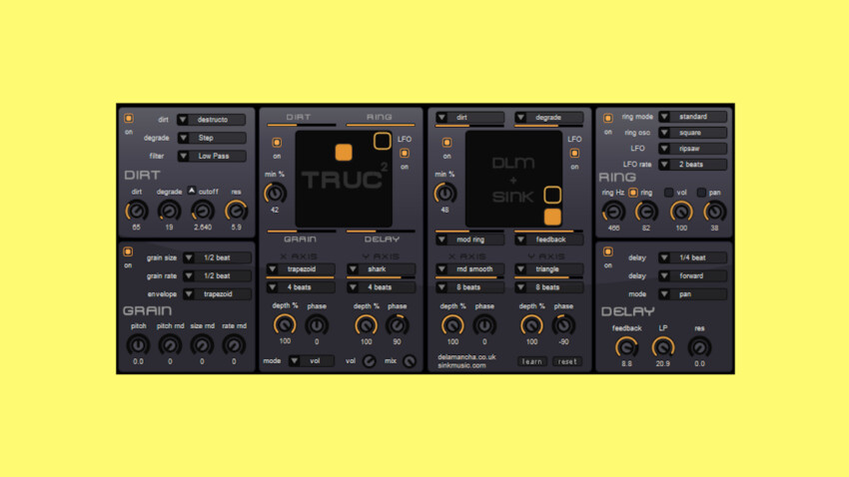Viewport: 849px width, 477px height.
Task: Click the RING pan knob valued 38
Action: pyautogui.click(x=714, y=211)
